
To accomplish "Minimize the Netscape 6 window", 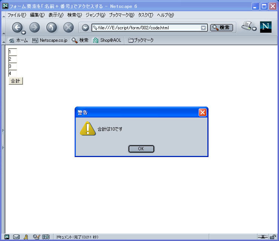I will [255, 6].
